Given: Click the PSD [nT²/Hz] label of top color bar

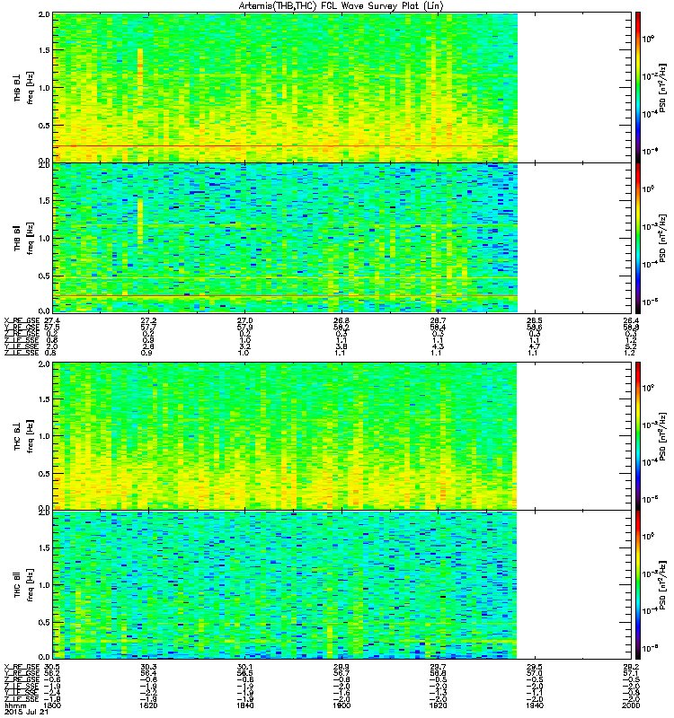Looking at the screenshot, I should (x=663, y=87).
